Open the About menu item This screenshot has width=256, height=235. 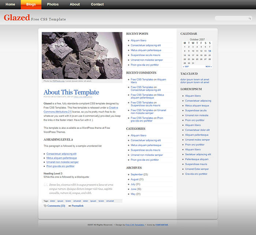pos(75,4)
